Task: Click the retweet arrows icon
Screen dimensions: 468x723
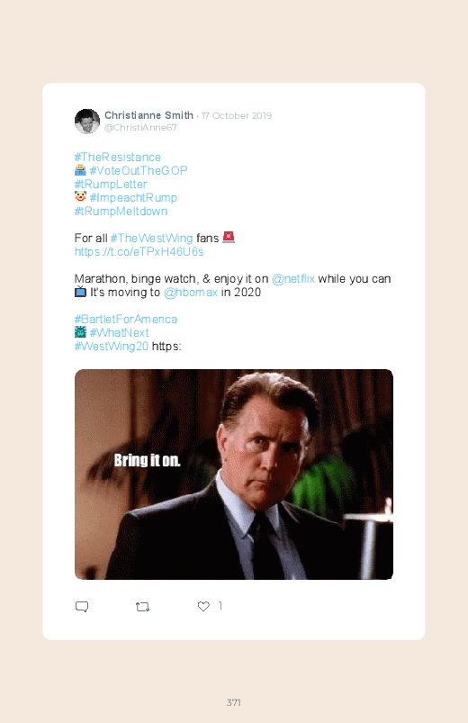Action: (142, 607)
